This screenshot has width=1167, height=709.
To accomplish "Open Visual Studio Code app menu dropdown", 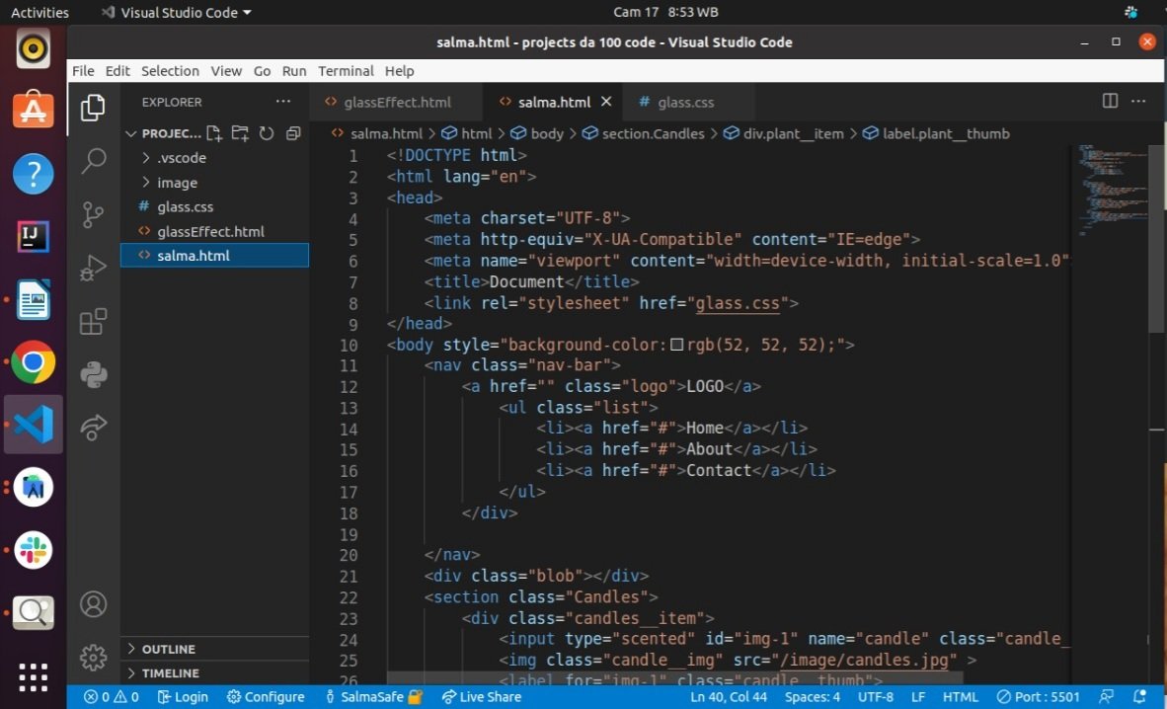I will tap(177, 12).
